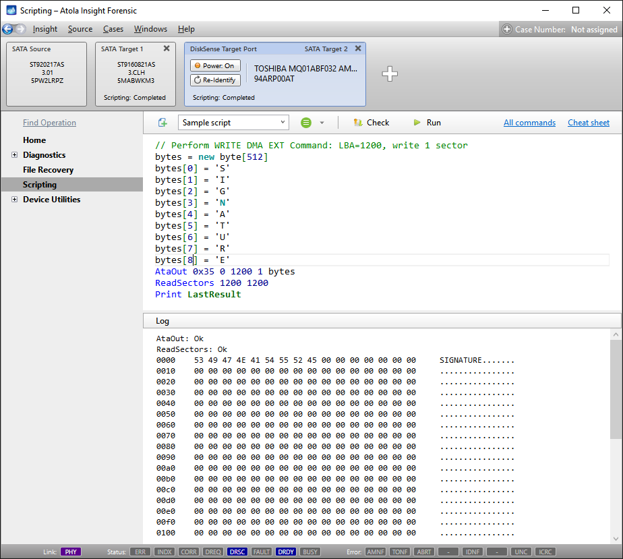The width and height of the screenshot is (623, 559).
Task: Click the DRSC status indicator
Action: pos(237,552)
